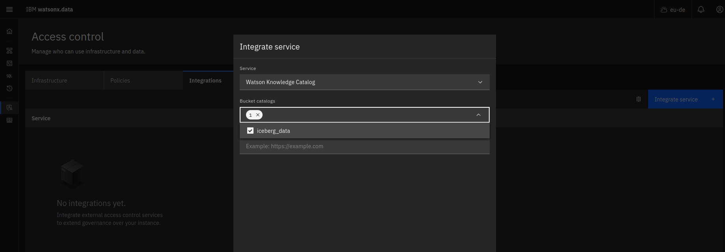Open notifications bell

coord(701,9)
